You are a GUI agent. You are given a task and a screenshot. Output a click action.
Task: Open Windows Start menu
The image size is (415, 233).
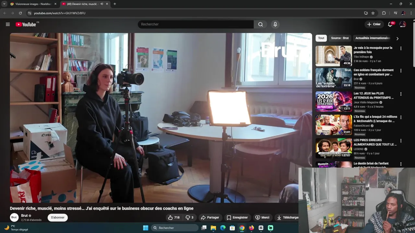tap(146, 228)
